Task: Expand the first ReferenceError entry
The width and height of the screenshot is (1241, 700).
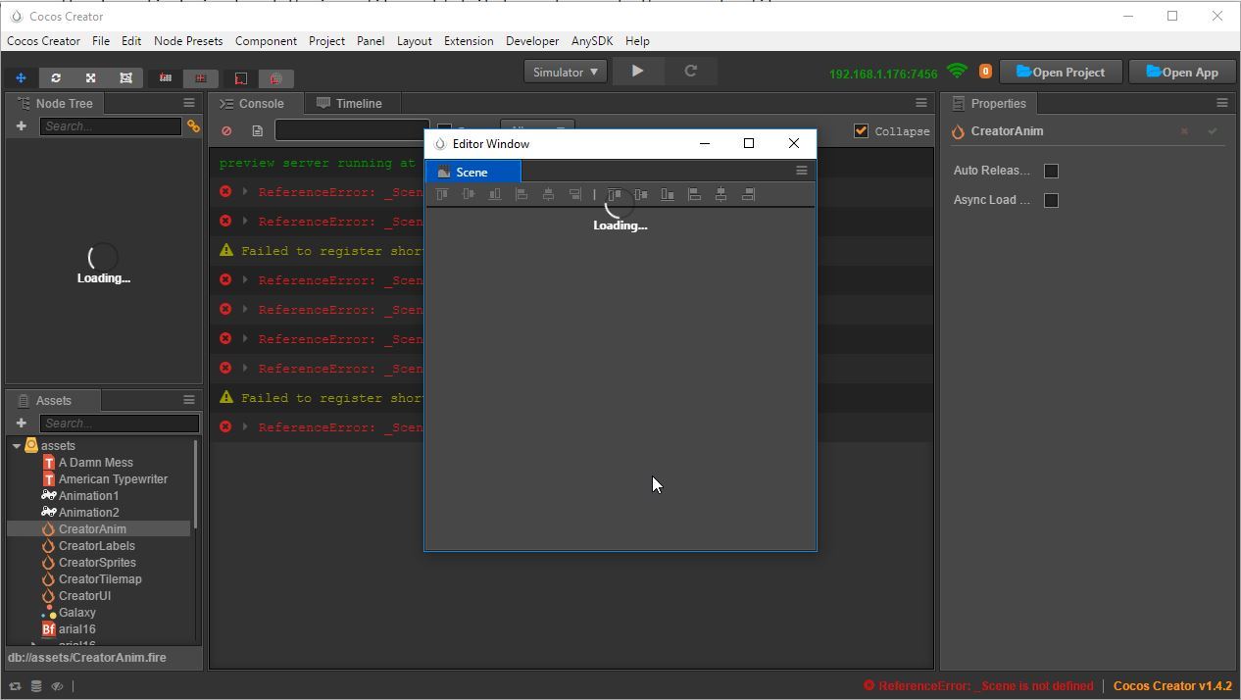Action: click(245, 192)
